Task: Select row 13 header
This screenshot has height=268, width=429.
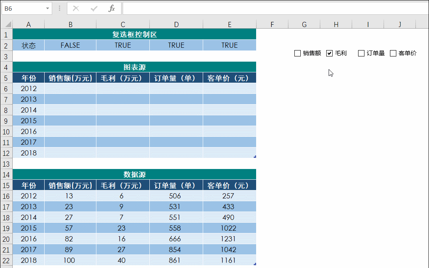Action: point(6,164)
